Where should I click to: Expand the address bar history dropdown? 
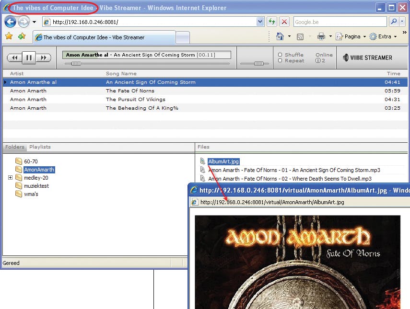click(260, 22)
